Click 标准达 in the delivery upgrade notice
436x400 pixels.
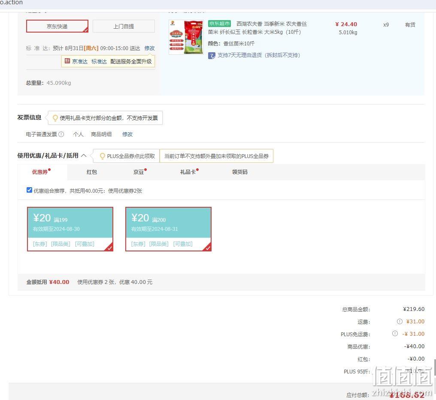coord(99,61)
